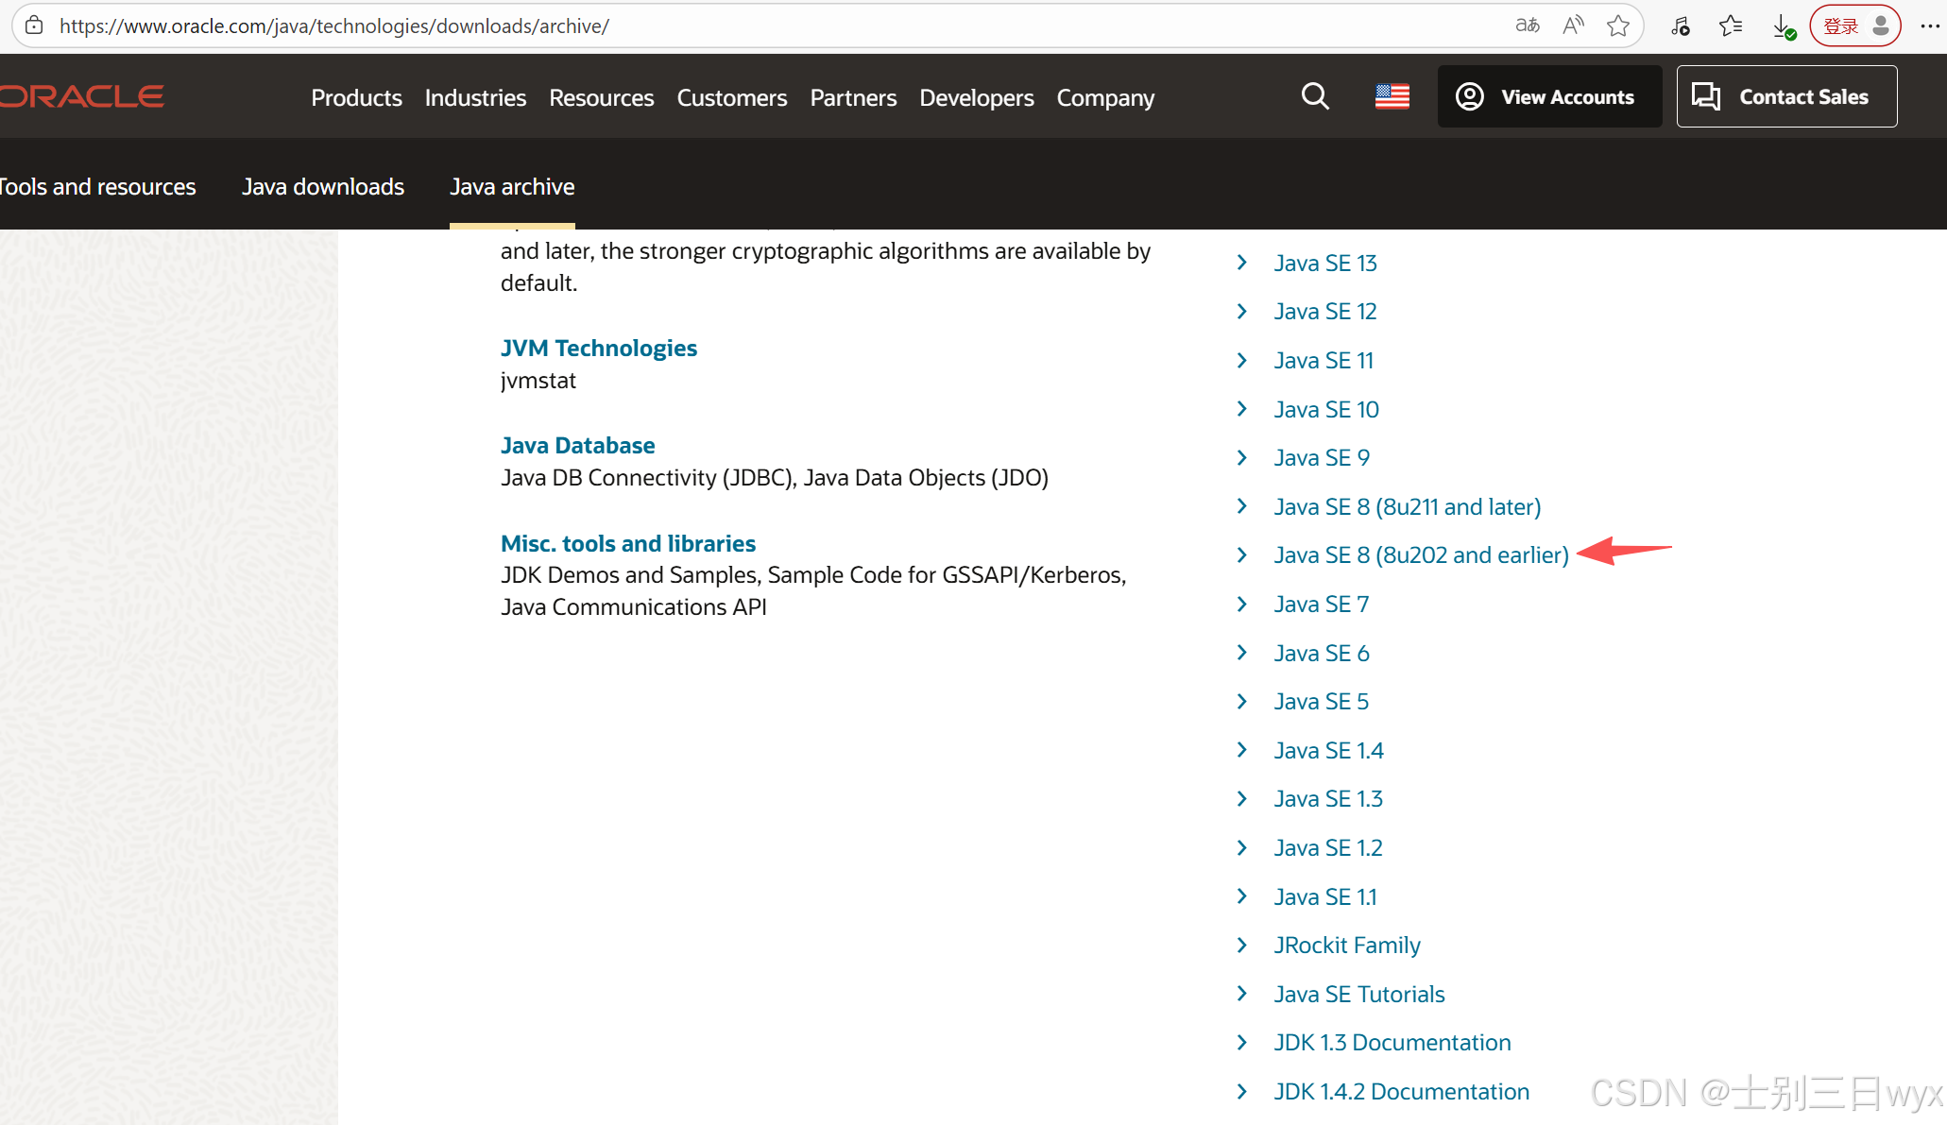Expand chevron beside JRockit Family
Screen dimensions: 1947x1125
pyautogui.click(x=1242, y=946)
